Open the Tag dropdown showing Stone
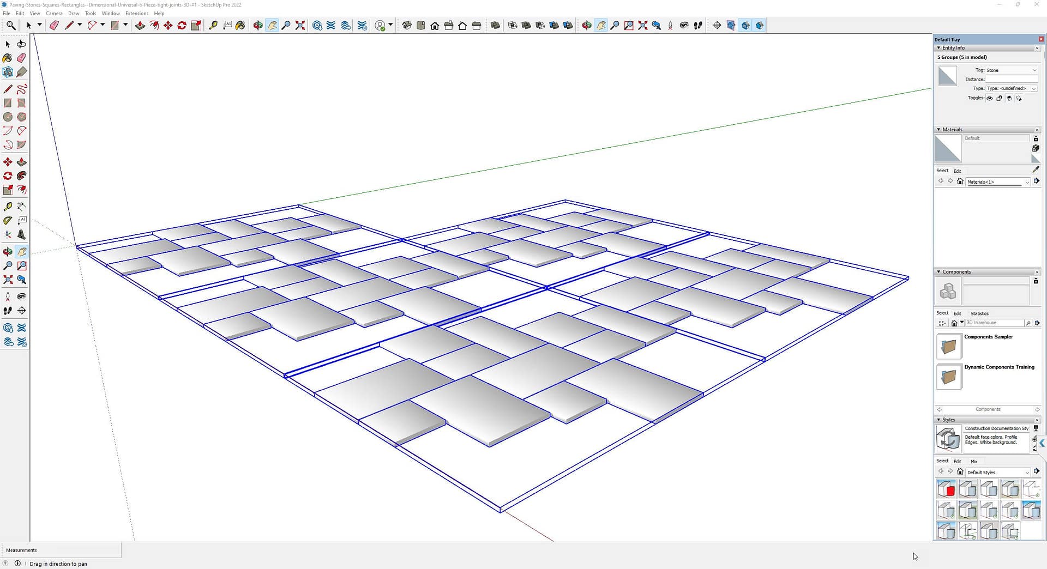This screenshot has height=569, width=1047. click(1011, 70)
